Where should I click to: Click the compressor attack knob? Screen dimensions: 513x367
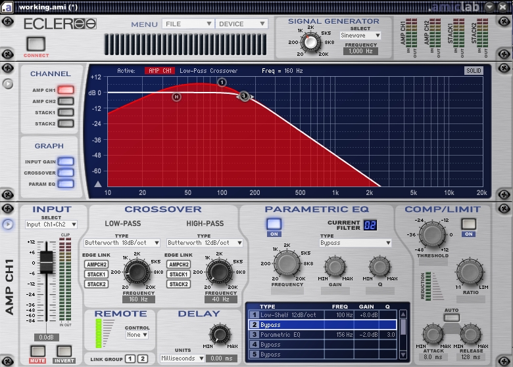pyautogui.click(x=433, y=334)
